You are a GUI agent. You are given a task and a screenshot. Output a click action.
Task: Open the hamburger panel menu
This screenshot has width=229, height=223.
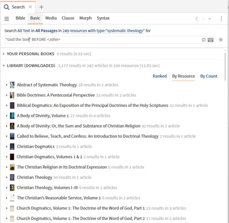7,19
